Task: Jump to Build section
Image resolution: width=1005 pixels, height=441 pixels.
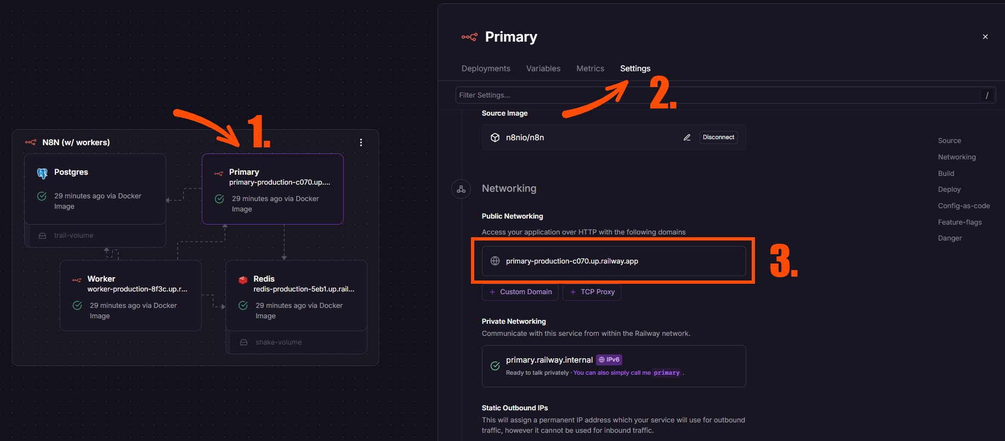Action: coord(946,174)
